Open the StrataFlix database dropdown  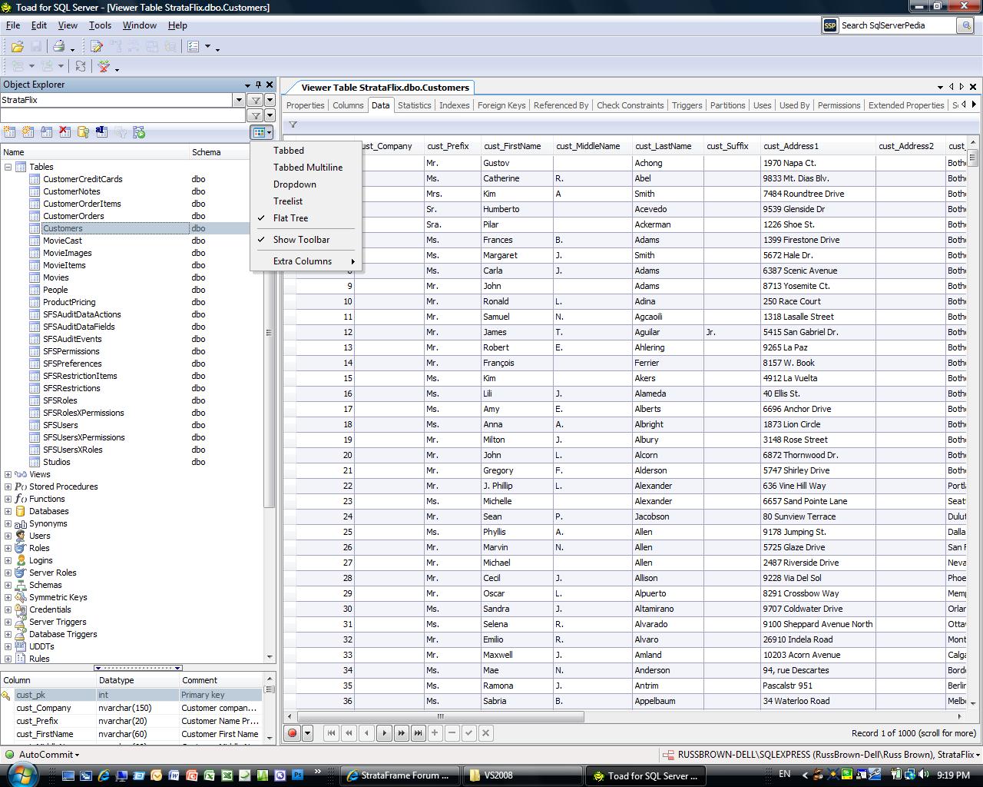pyautogui.click(x=239, y=100)
